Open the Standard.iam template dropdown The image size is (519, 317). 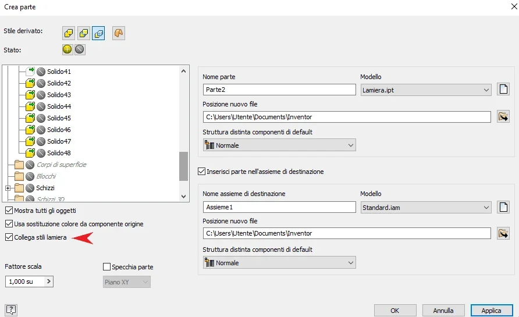click(x=426, y=208)
